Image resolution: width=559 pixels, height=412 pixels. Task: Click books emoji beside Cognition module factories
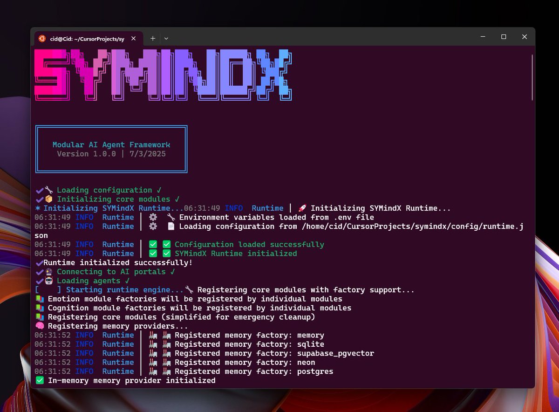[x=40, y=308]
